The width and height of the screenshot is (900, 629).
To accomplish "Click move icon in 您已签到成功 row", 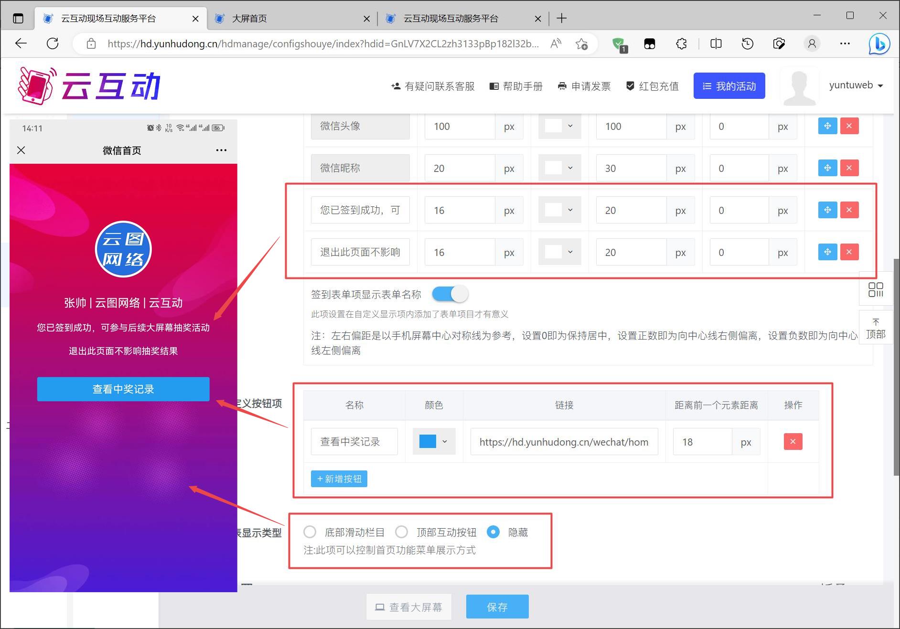I will 827,210.
